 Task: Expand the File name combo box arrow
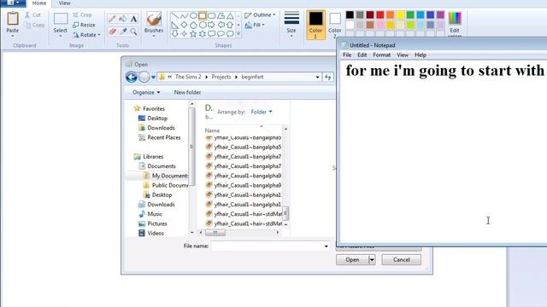click(326, 246)
